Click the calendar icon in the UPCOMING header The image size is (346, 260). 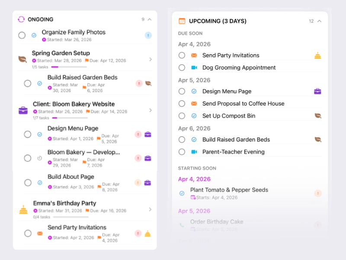tap(182, 21)
